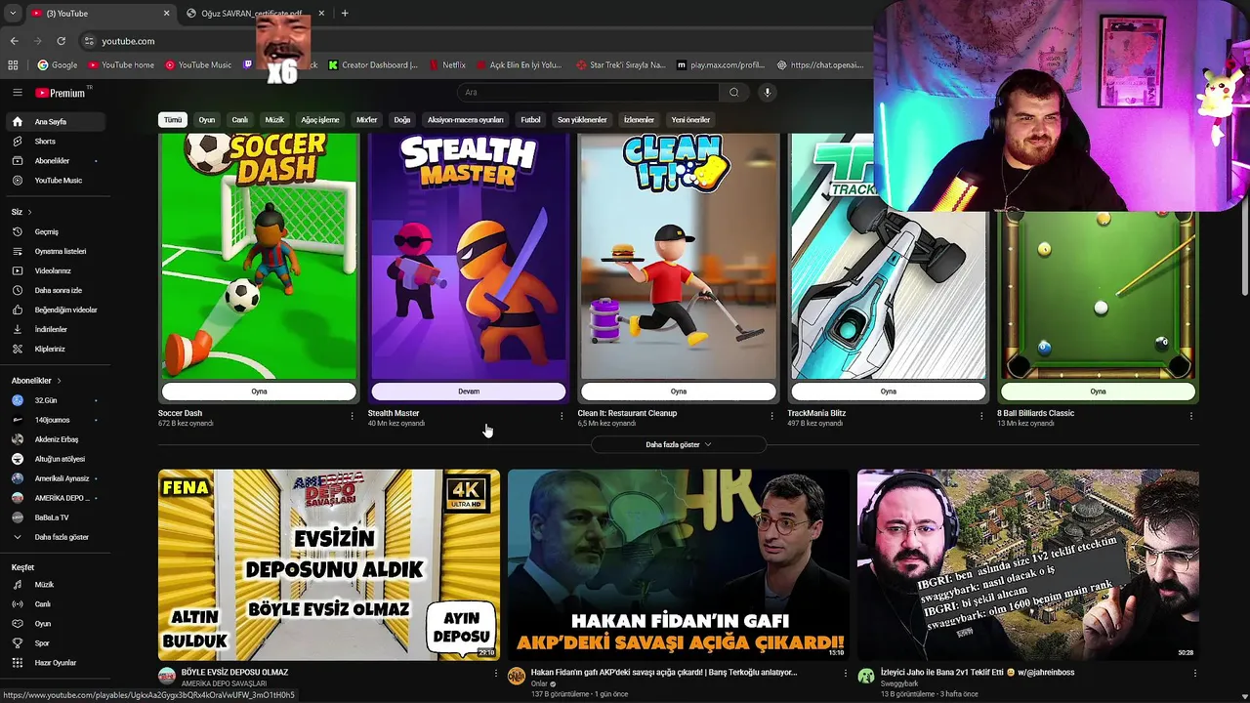Open the YouTube hamburger guide menu
The image size is (1250, 703).
tap(17, 93)
